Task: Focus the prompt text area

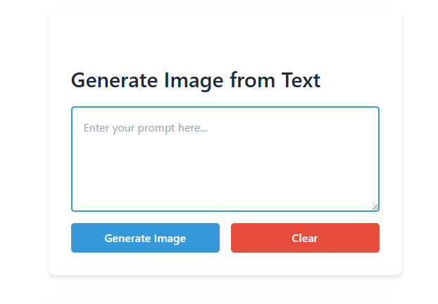Action: [x=225, y=158]
